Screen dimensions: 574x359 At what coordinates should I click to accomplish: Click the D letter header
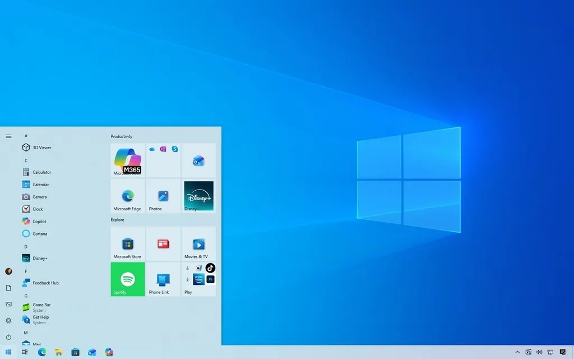(x=26, y=247)
